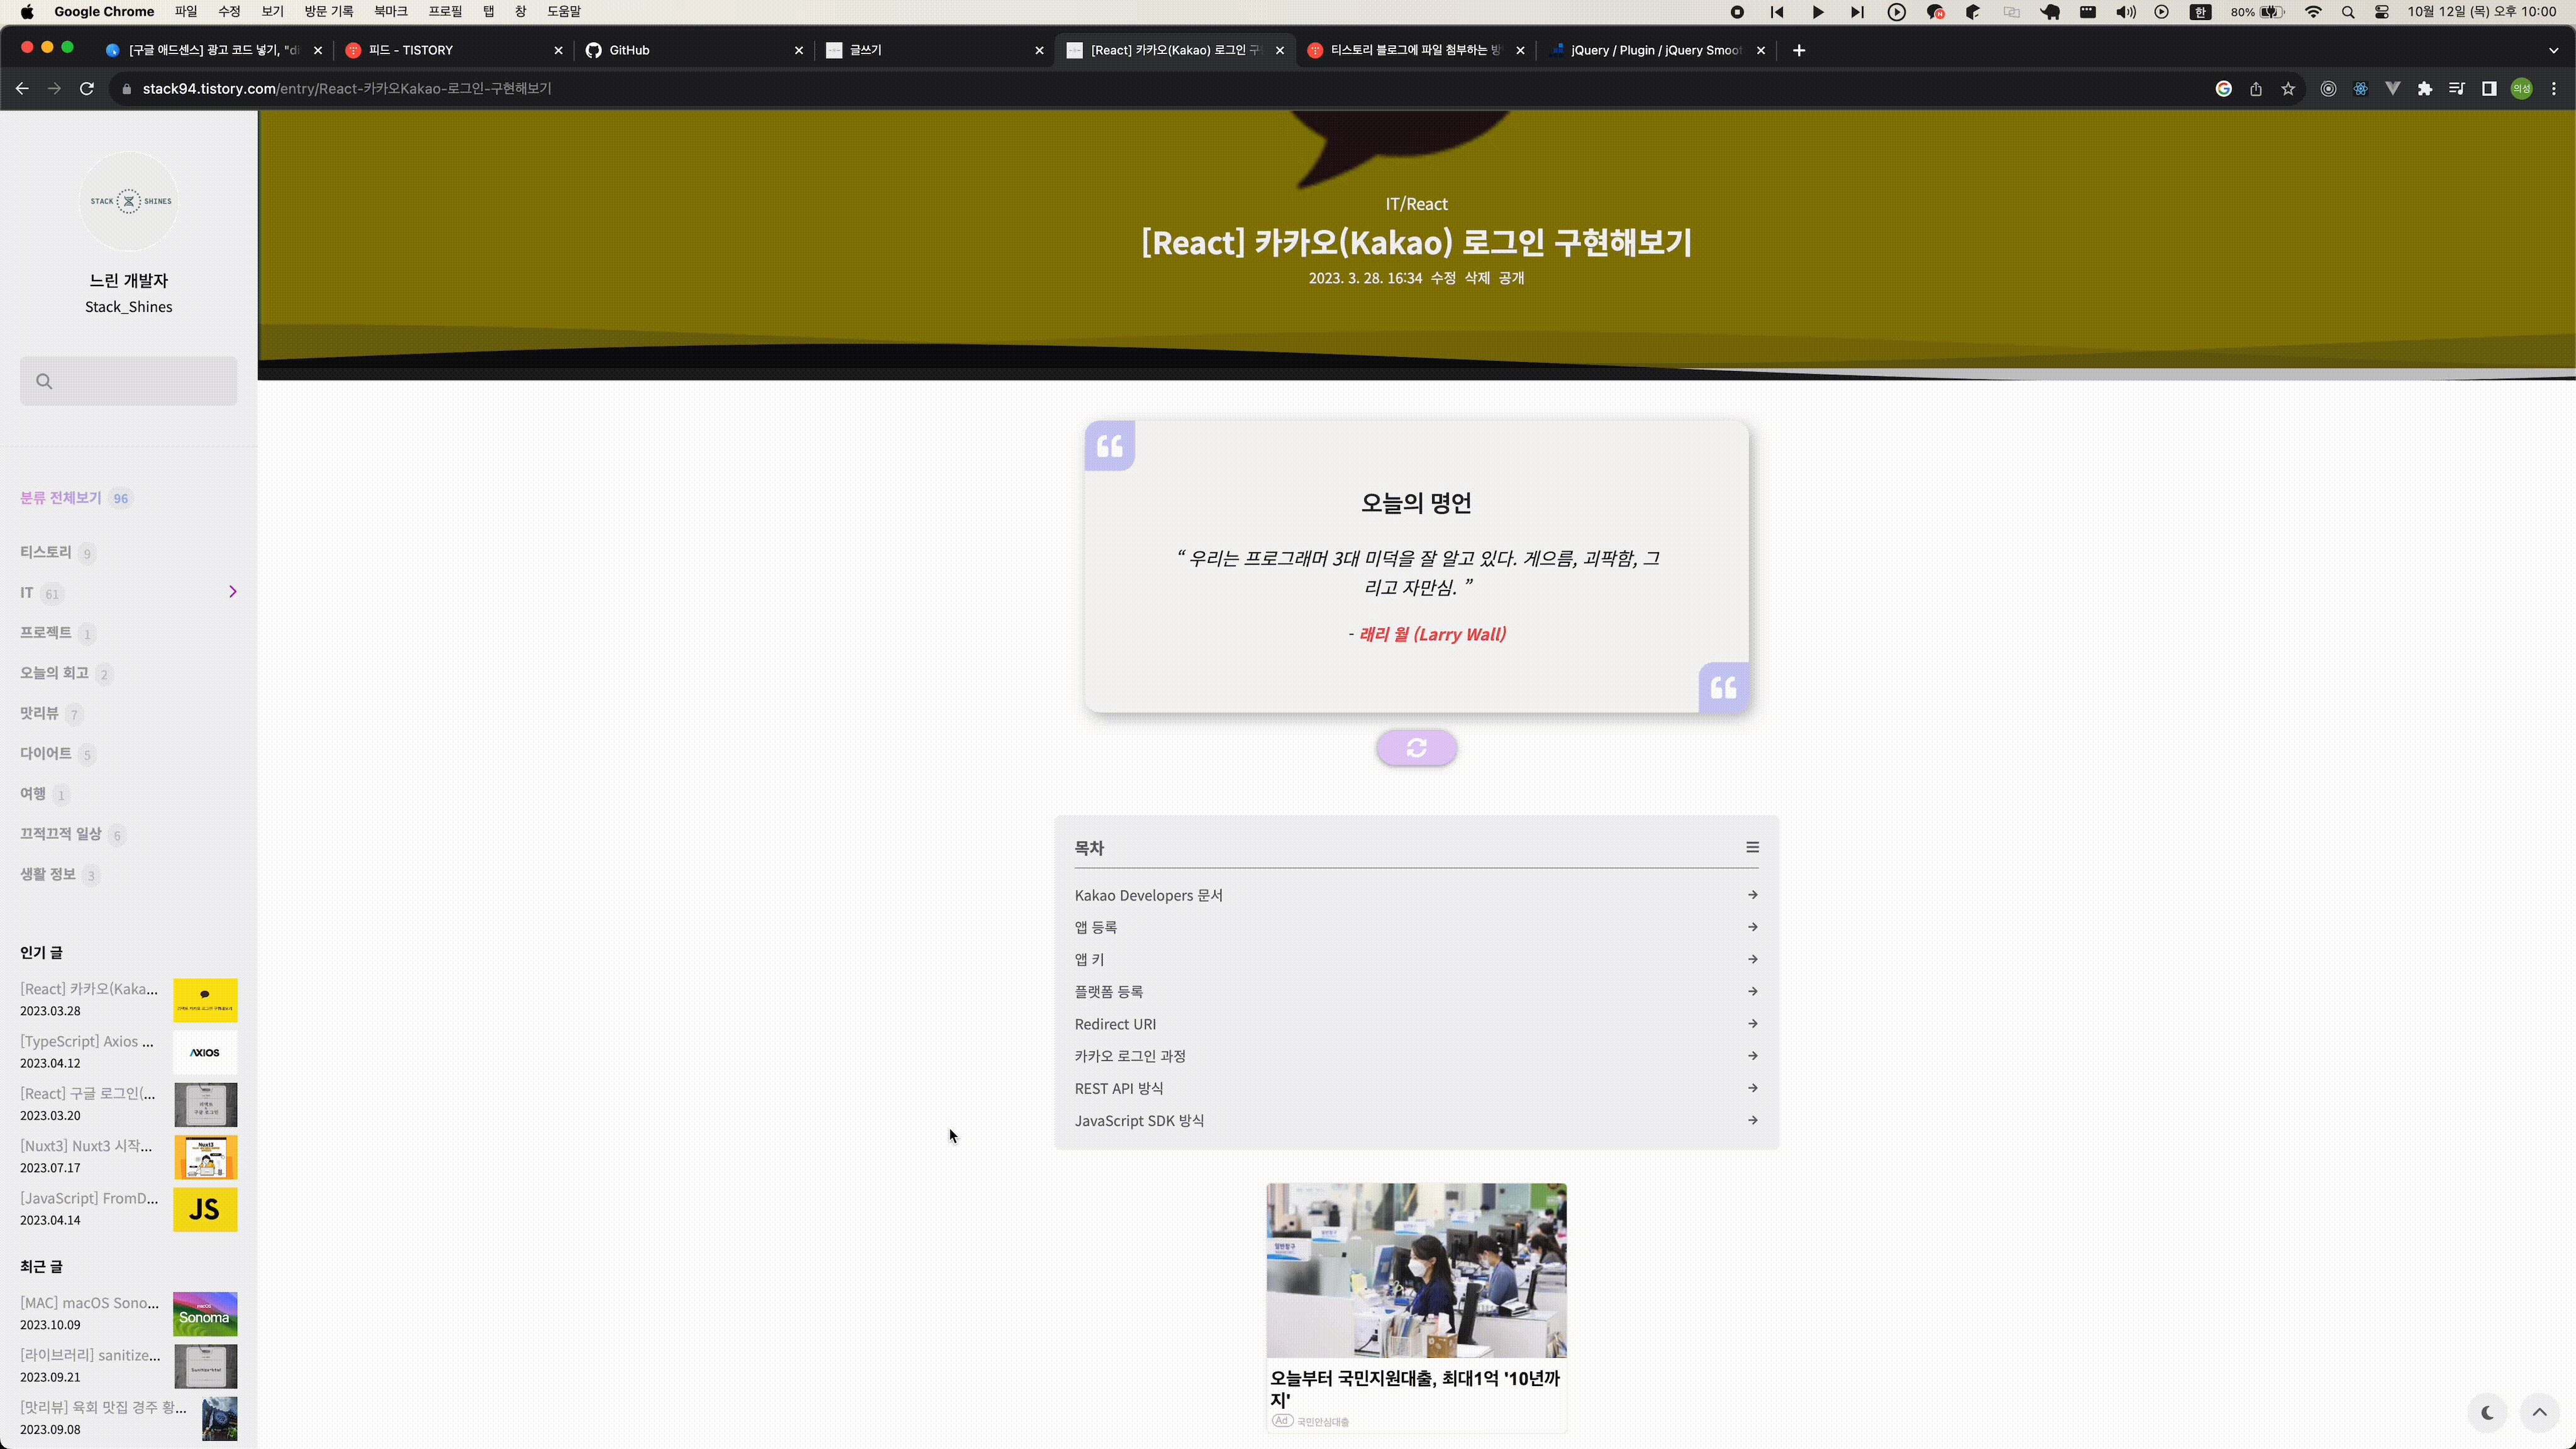The height and width of the screenshot is (1449, 2576).
Task: Click 삭제 to delete the post
Action: coord(1477,278)
